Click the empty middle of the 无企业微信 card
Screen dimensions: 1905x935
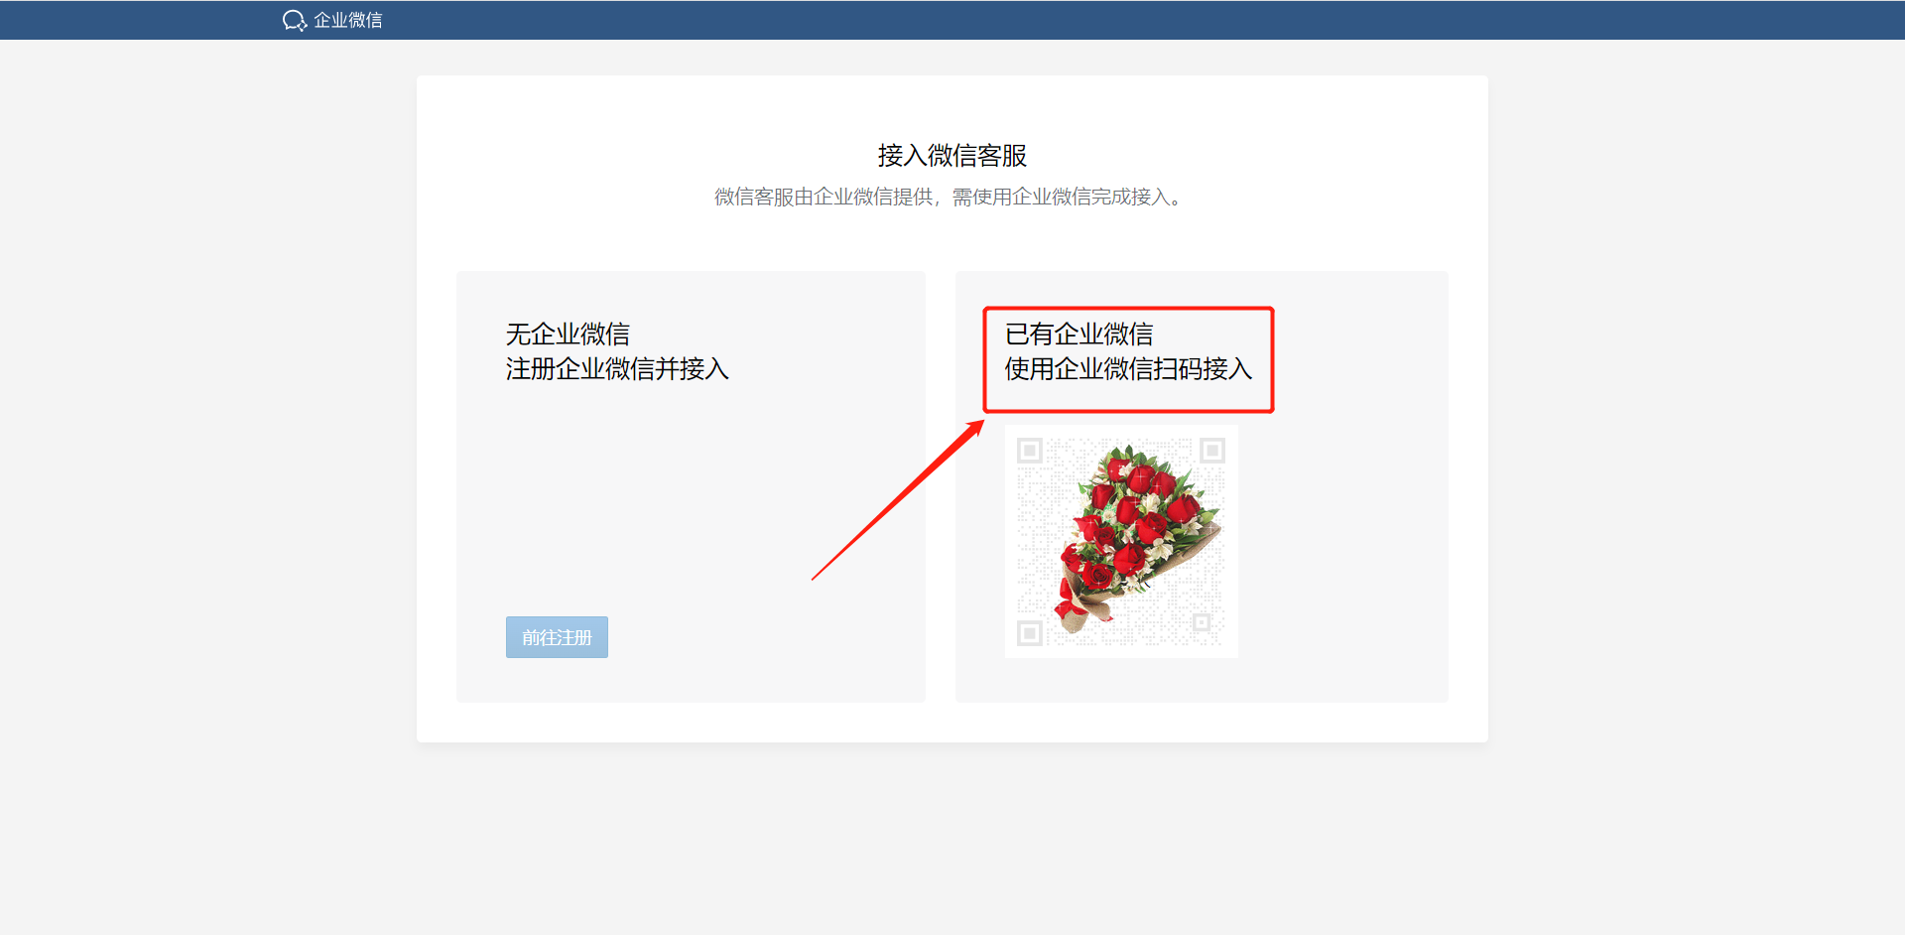(691, 496)
